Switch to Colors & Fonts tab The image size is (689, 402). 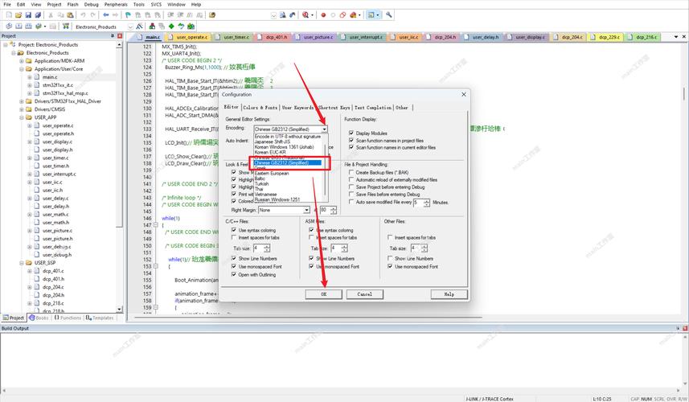260,107
